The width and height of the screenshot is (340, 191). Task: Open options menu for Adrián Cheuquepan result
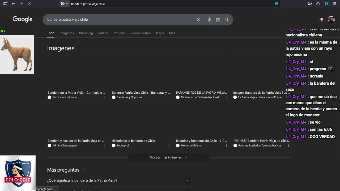[x=105, y=146]
